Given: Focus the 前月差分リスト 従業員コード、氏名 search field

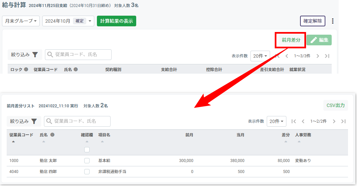Looking at the screenshot, I should [77, 121].
